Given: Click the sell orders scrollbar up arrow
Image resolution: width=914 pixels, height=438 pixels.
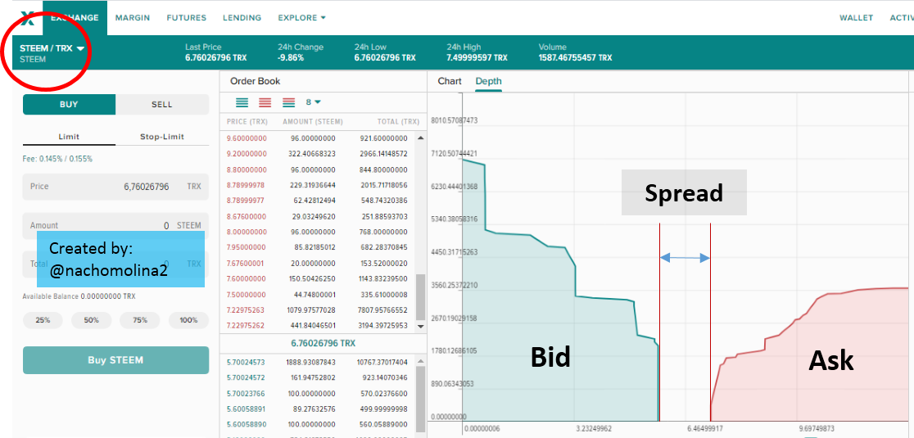Looking at the screenshot, I should pos(420,138).
